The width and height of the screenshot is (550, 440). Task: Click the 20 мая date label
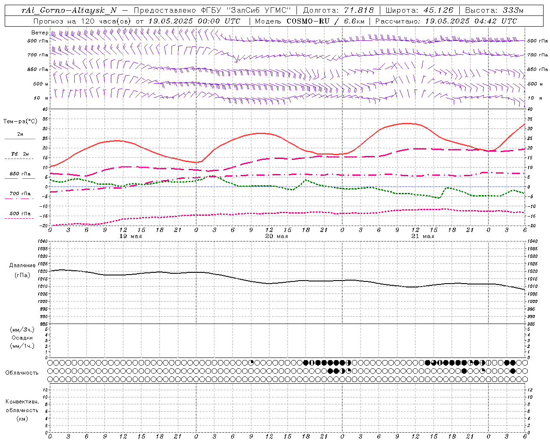(x=277, y=236)
